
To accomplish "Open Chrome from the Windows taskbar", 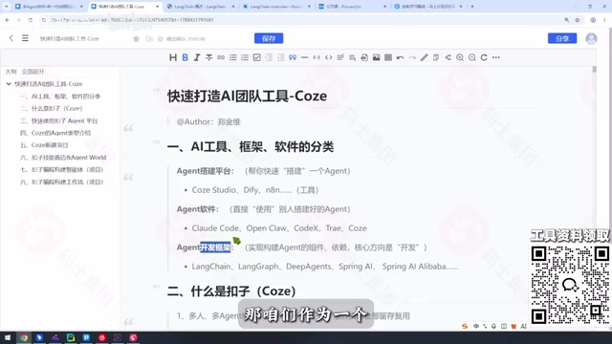I will click(24, 337).
